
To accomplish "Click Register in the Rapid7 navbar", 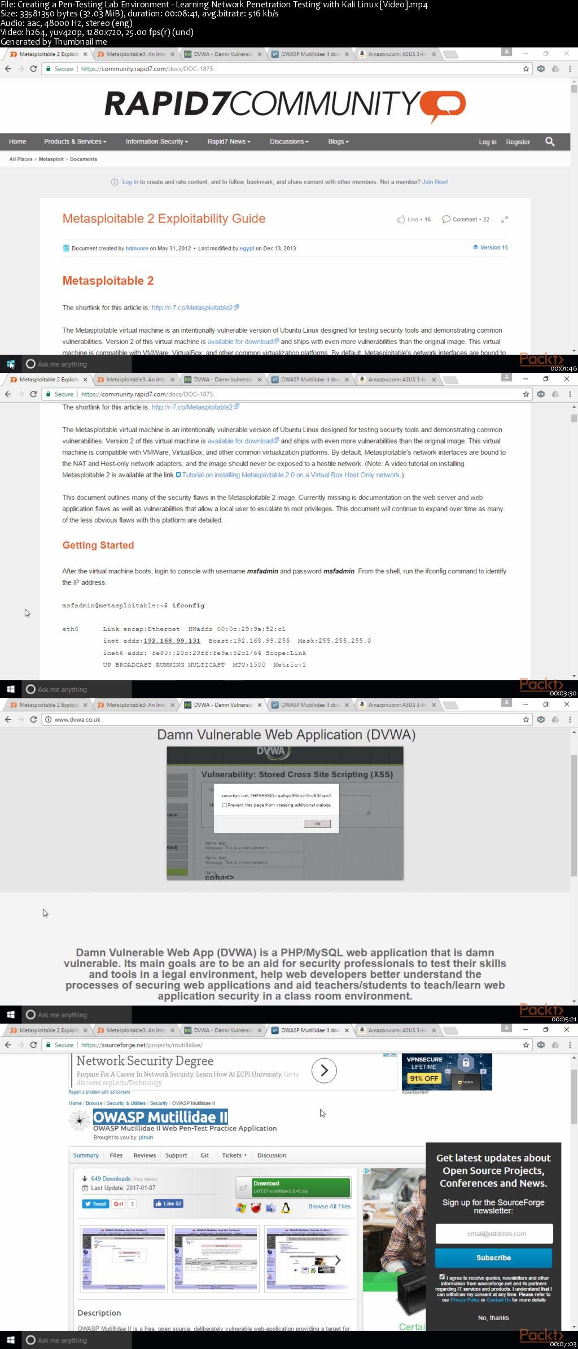I will click(x=518, y=142).
